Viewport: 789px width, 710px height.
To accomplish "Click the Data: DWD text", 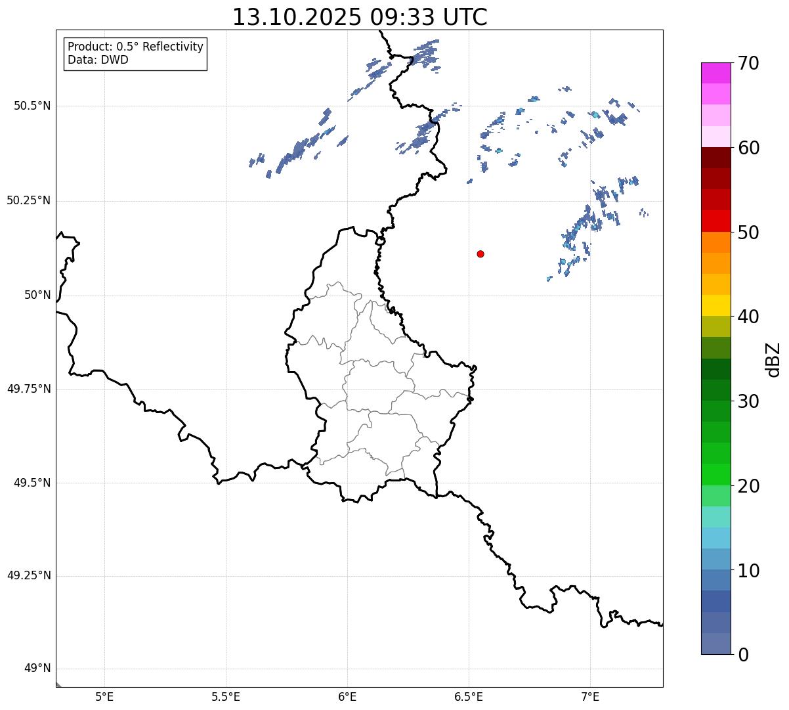I will (98, 60).
